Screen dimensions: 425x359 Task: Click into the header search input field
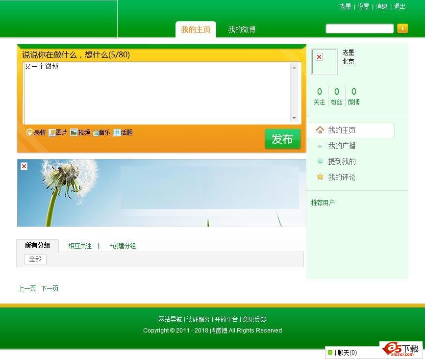[359, 29]
